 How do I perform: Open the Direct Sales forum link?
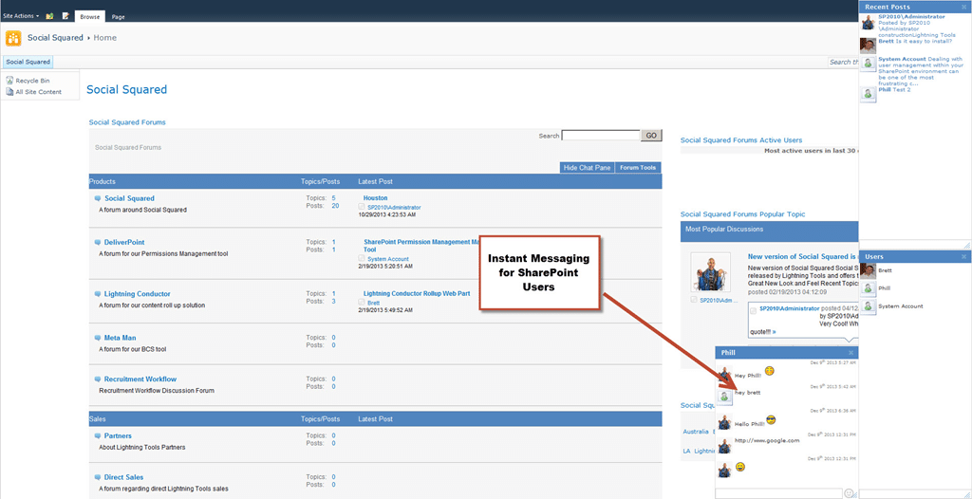[124, 477]
